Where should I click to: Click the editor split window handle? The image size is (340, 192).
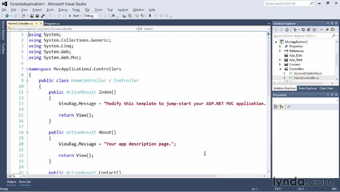tap(269, 34)
